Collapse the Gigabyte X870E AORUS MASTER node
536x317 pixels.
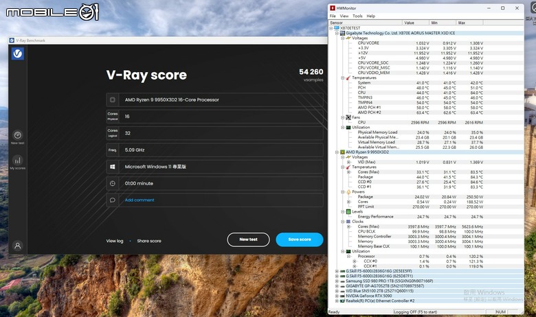337,33
